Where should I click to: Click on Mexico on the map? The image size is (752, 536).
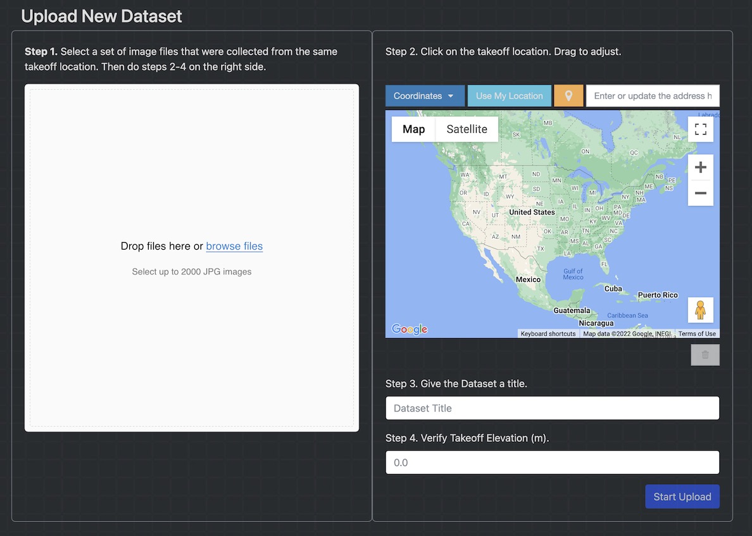coord(528,279)
